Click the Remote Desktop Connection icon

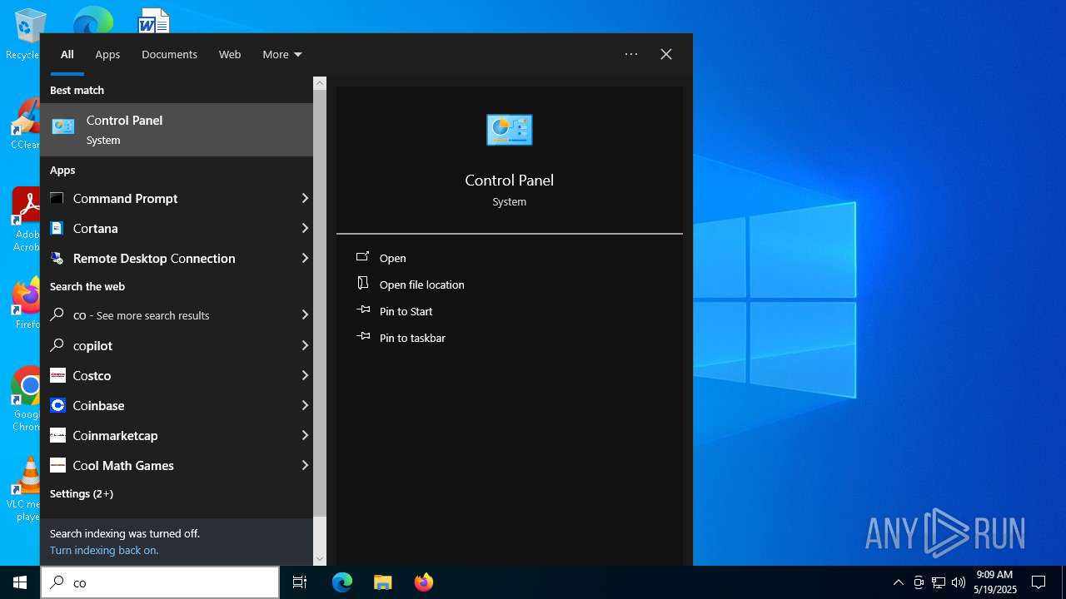point(57,258)
